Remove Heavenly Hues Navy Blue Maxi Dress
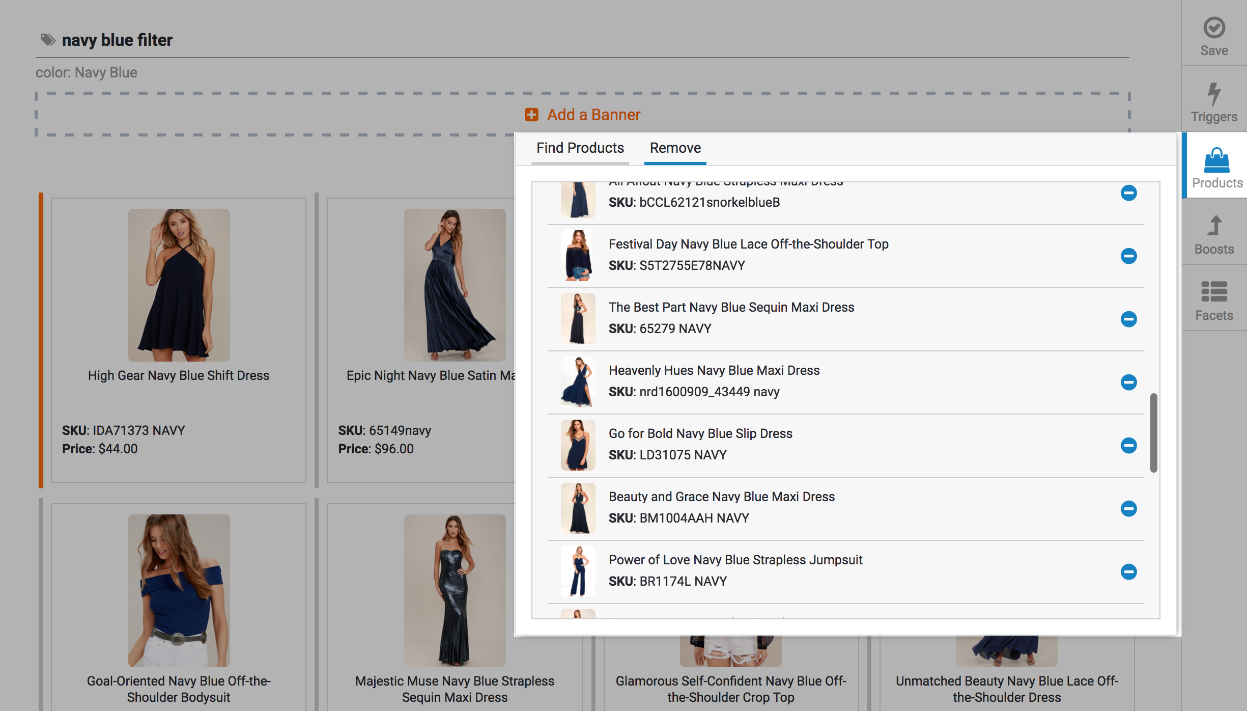Viewport: 1247px width, 711px height. [1128, 382]
